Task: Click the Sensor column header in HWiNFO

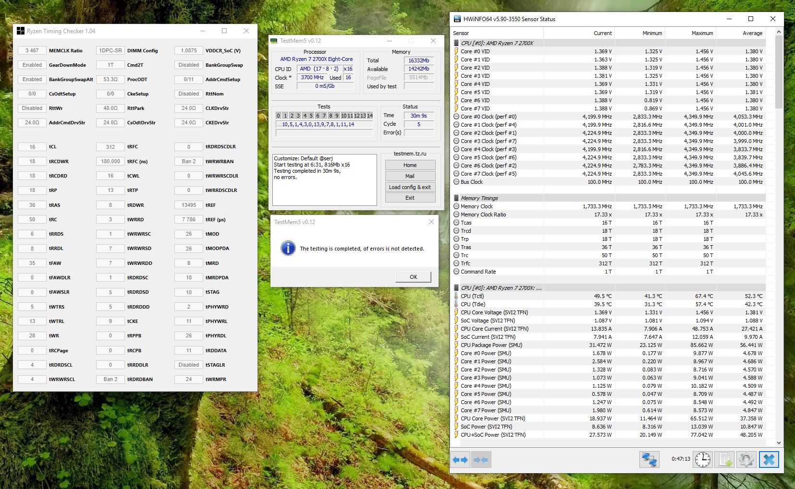Action: [497, 33]
